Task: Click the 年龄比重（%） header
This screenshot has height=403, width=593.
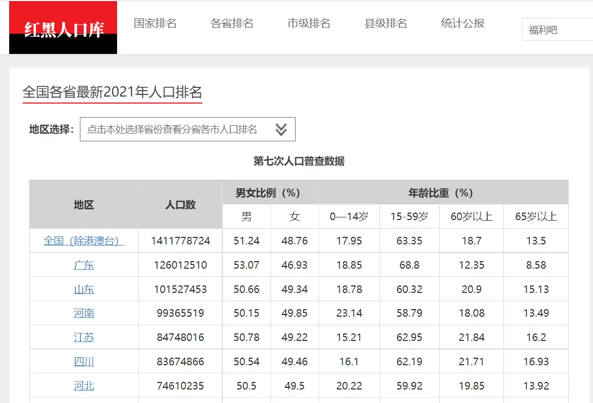Action: [x=443, y=193]
